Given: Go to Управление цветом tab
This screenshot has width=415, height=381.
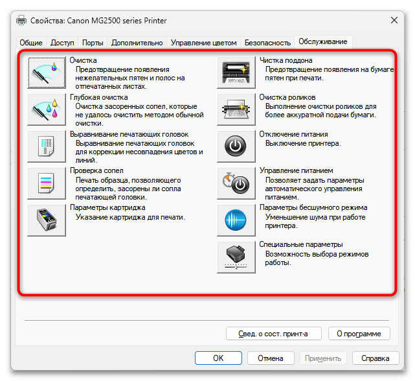Looking at the screenshot, I should pos(203,43).
